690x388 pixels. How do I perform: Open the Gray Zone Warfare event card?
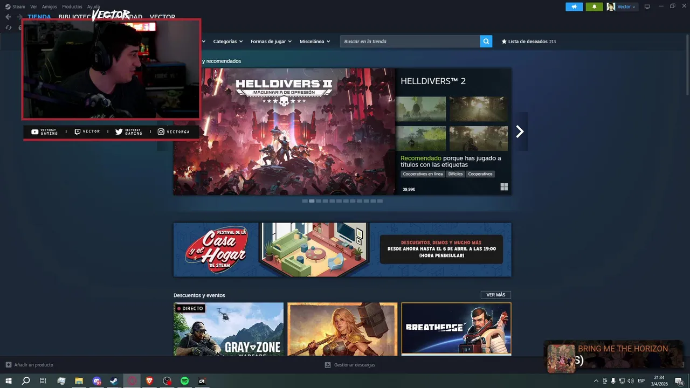point(229,329)
